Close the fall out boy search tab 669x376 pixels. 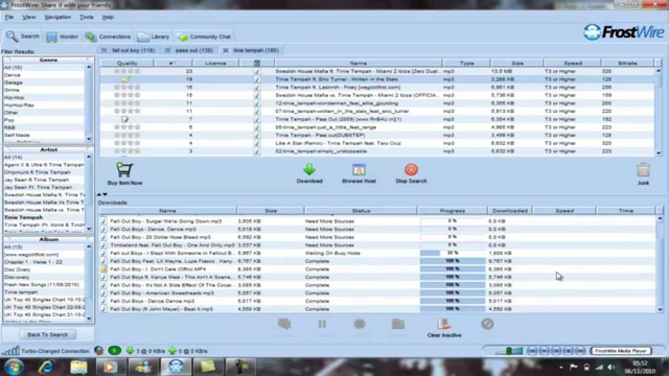coord(103,51)
